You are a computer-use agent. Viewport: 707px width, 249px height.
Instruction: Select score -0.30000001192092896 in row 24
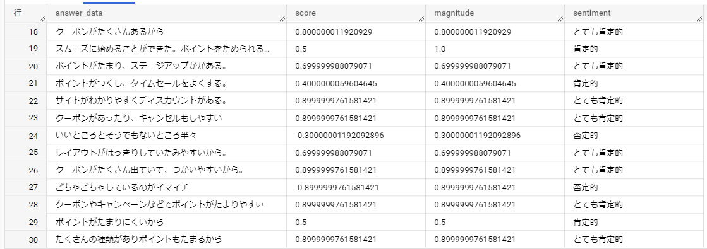(339, 135)
